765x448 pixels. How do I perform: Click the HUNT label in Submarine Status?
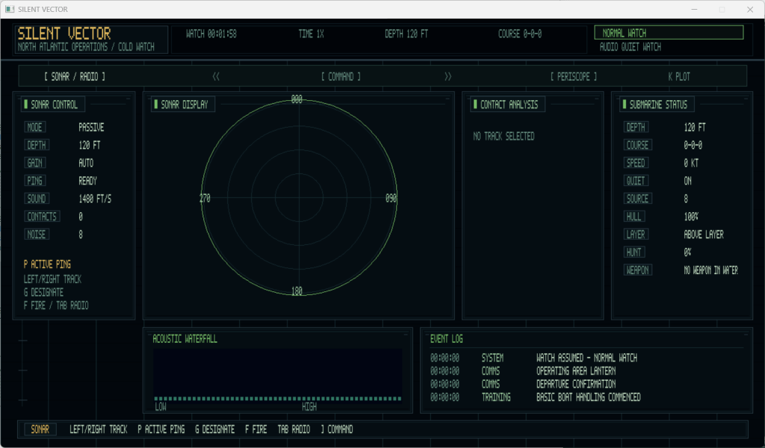[x=634, y=252]
